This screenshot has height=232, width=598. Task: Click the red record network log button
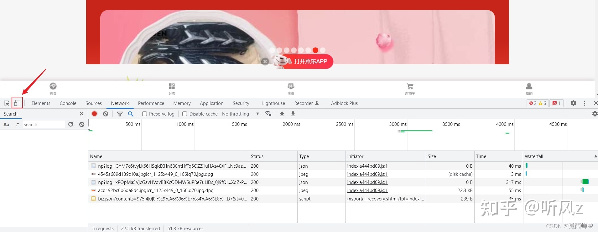coord(94,114)
